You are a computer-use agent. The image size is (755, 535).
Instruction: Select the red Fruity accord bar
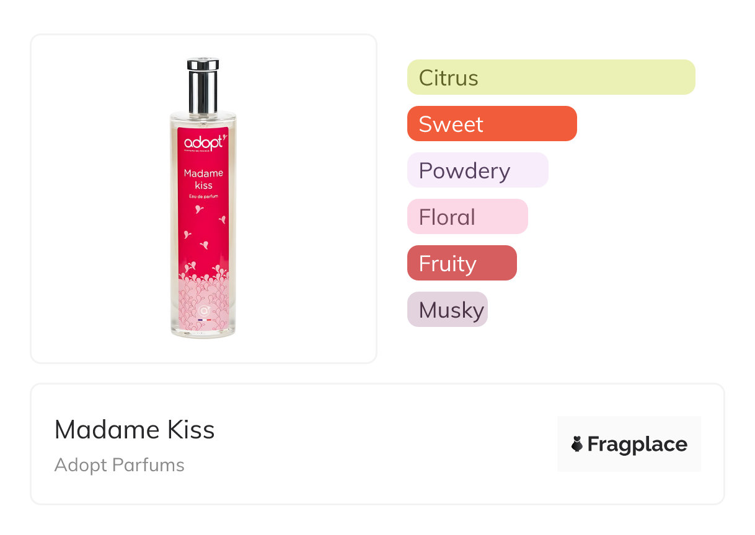tap(461, 263)
